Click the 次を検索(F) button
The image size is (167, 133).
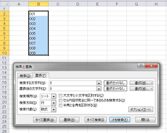pos(120,120)
